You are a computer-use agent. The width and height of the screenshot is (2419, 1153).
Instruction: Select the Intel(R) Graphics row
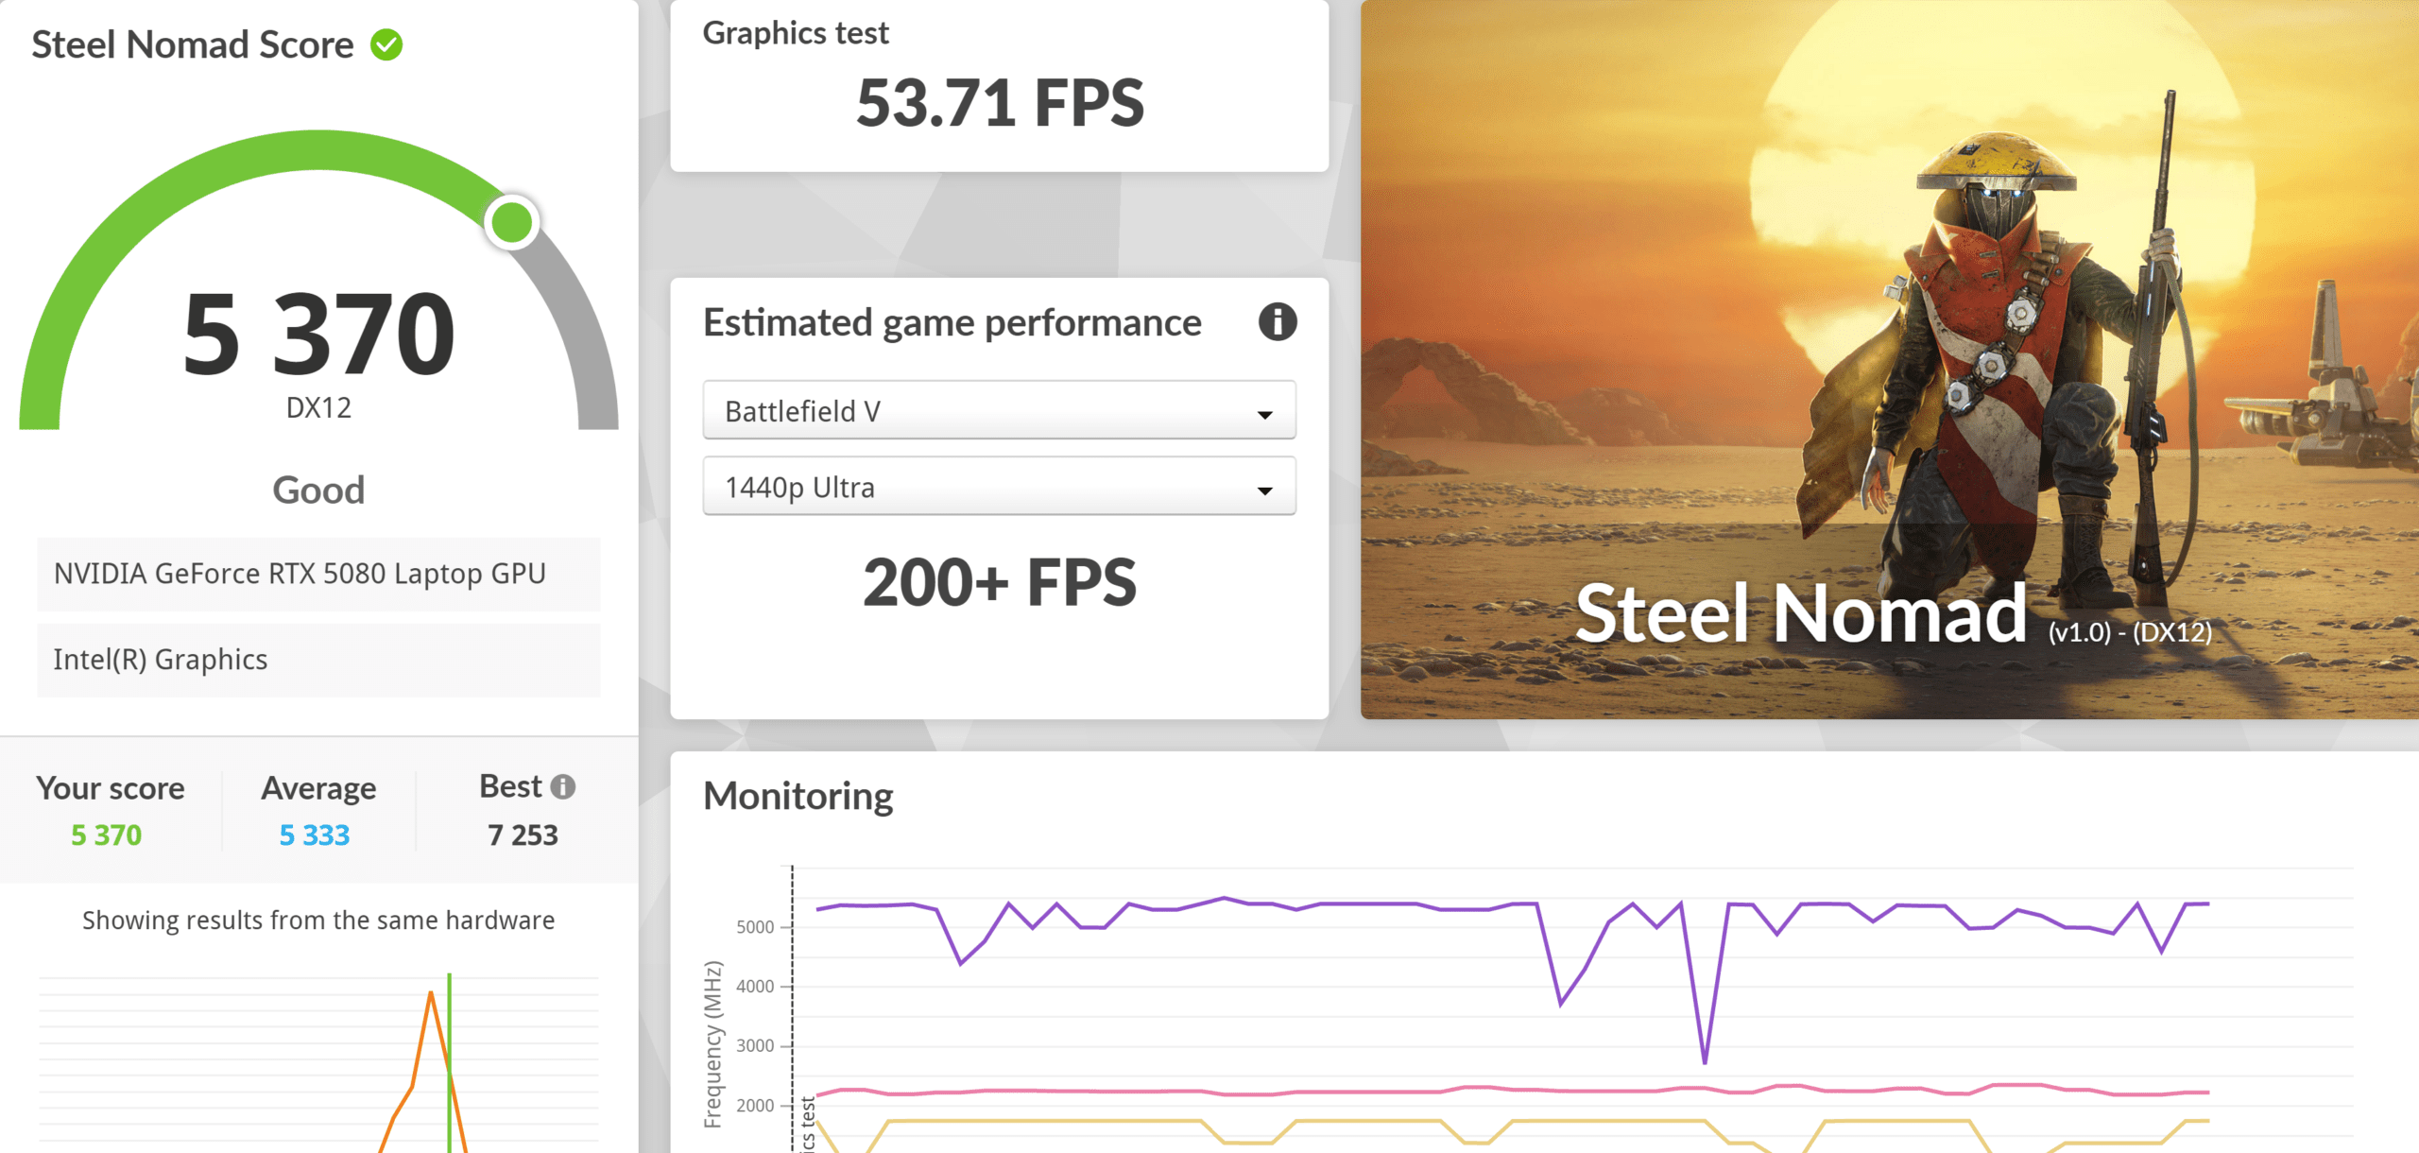(x=318, y=660)
